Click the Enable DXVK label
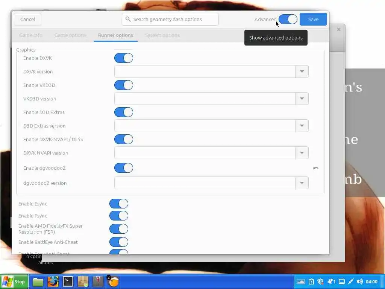385x289 pixels. (x=38, y=58)
